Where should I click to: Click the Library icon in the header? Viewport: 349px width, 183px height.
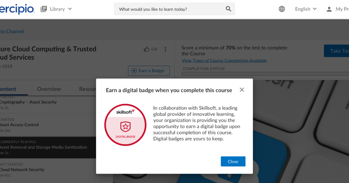[44, 9]
